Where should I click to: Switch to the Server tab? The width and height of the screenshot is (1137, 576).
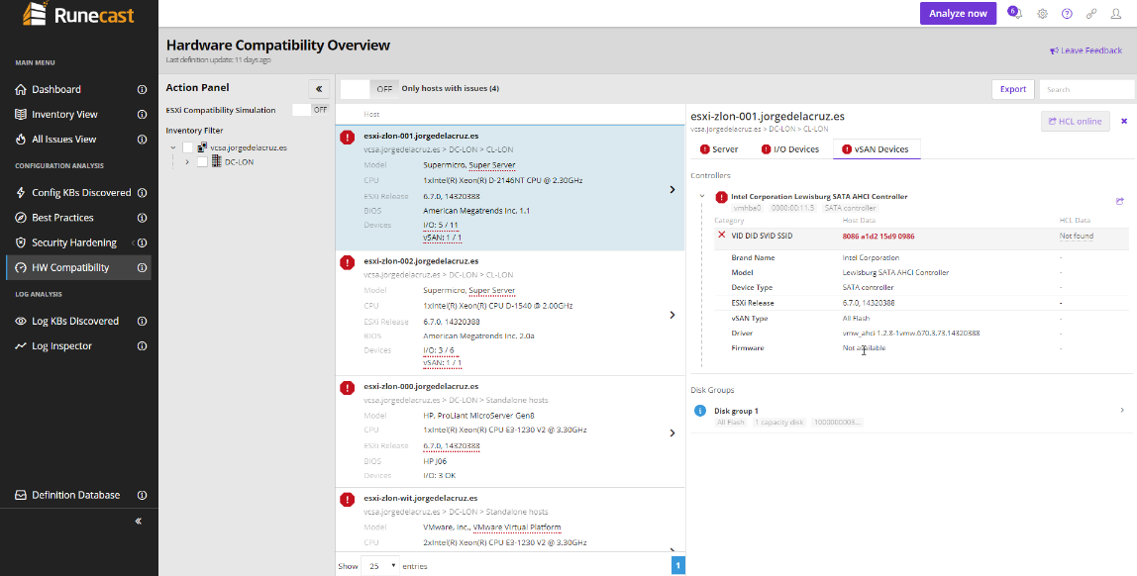719,149
